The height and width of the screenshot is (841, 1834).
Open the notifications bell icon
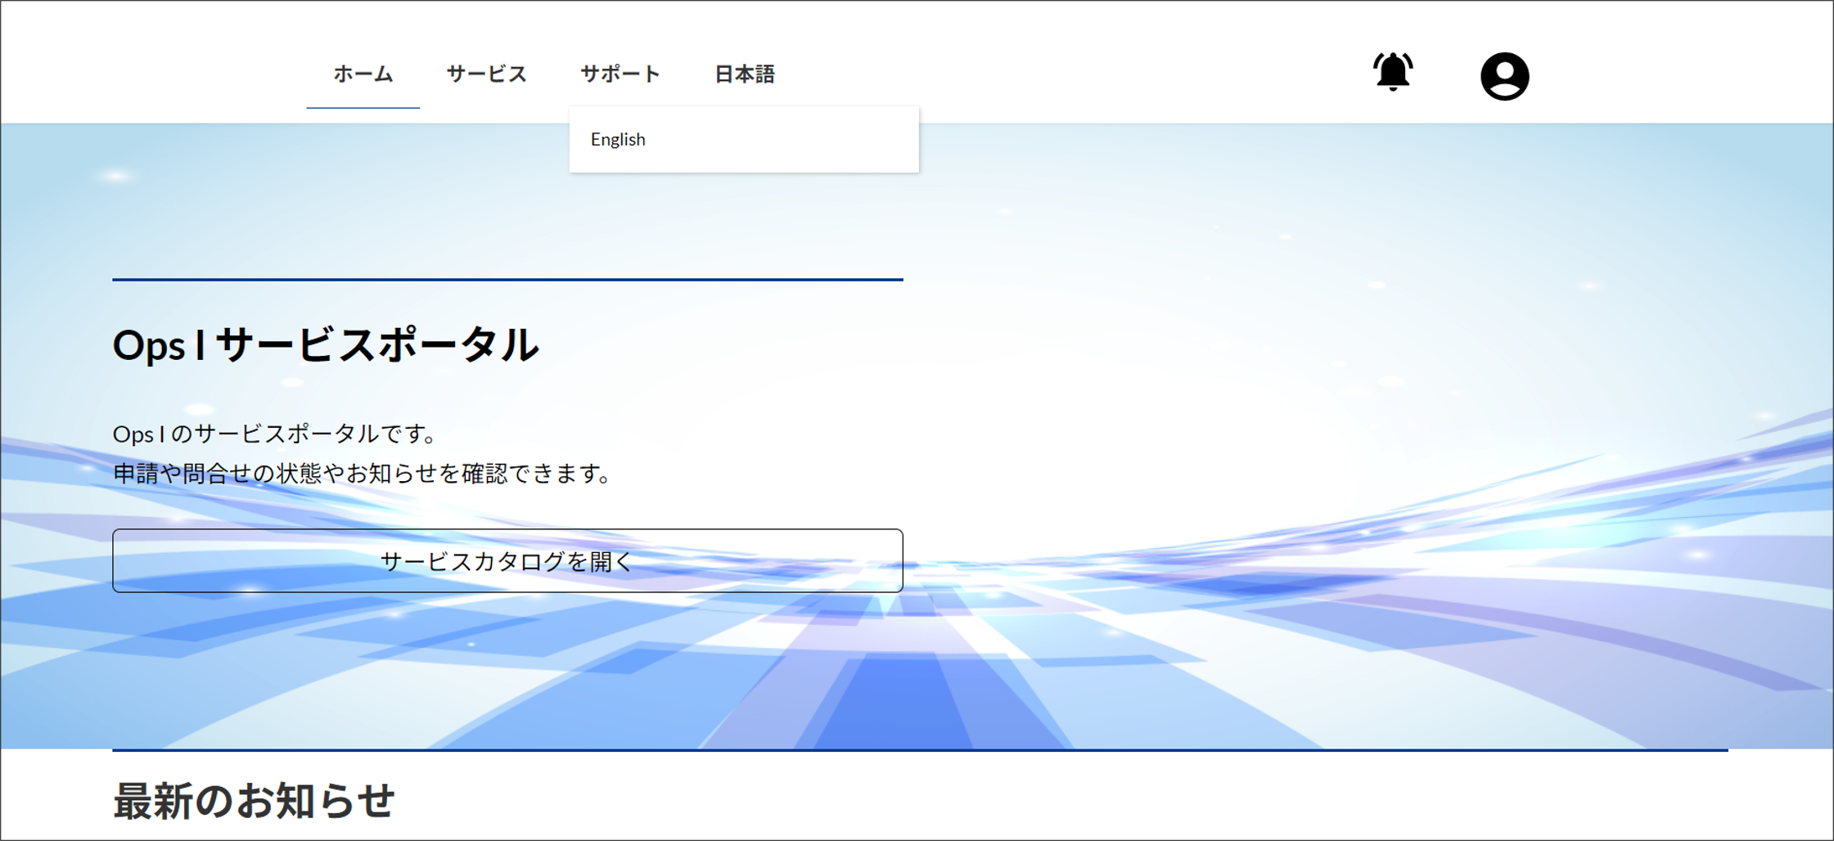tap(1392, 72)
